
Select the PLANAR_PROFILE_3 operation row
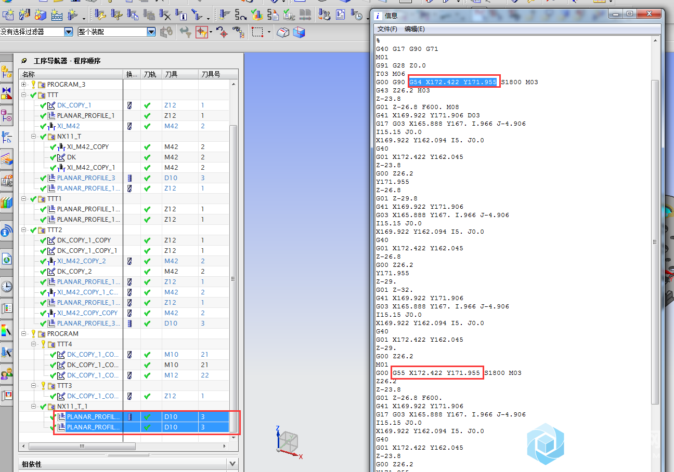point(86,178)
